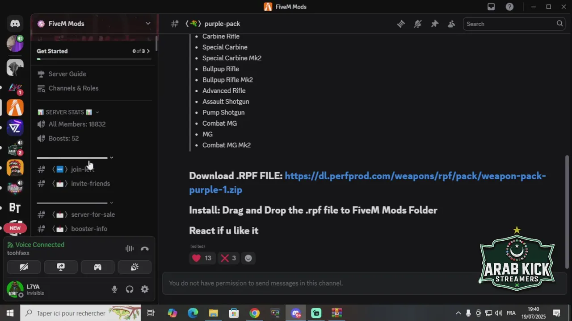Open FiveM Mods server dropdown menu
Image resolution: width=572 pixels, height=321 pixels.
(x=148, y=24)
